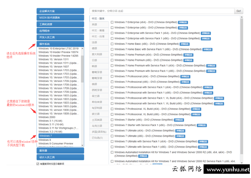Click Windows 7 Professional with Service Pack 1 (x64) text
The width and height of the screenshot is (251, 178).
pyautogui.click(x=158, y=87)
